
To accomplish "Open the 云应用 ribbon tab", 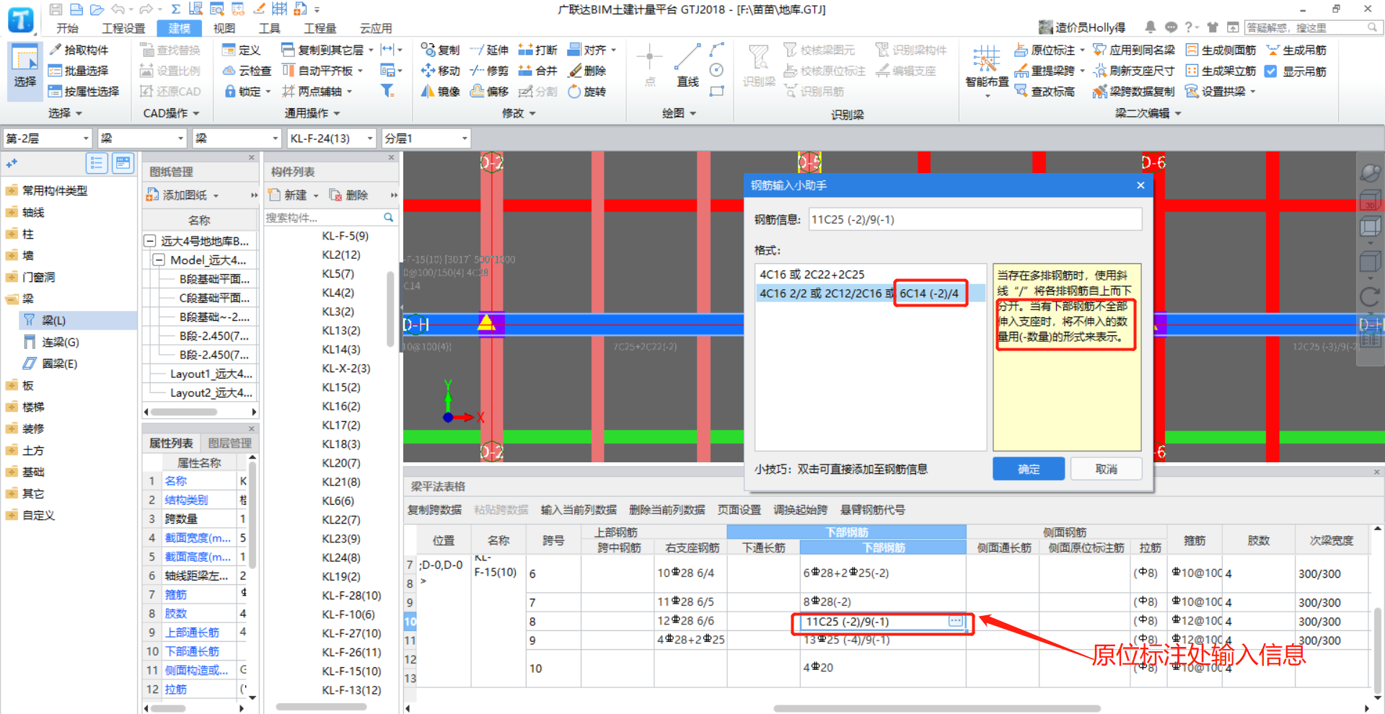I will (376, 28).
